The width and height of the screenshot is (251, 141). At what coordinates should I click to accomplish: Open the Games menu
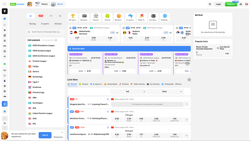coord(42,4)
